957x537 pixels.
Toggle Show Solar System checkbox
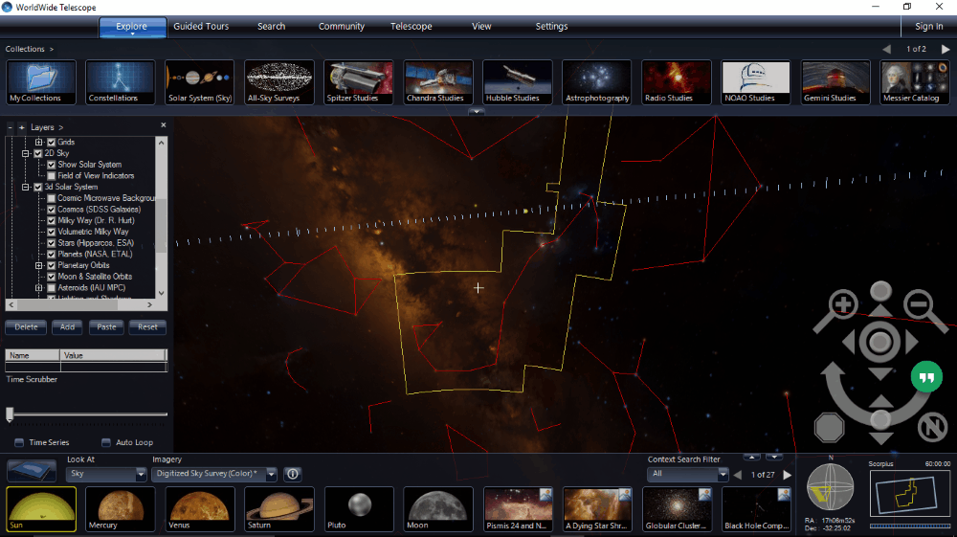52,165
